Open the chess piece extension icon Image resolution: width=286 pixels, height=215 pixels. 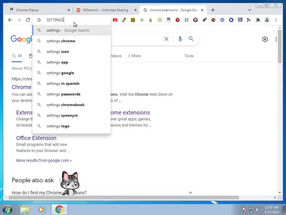(151, 20)
